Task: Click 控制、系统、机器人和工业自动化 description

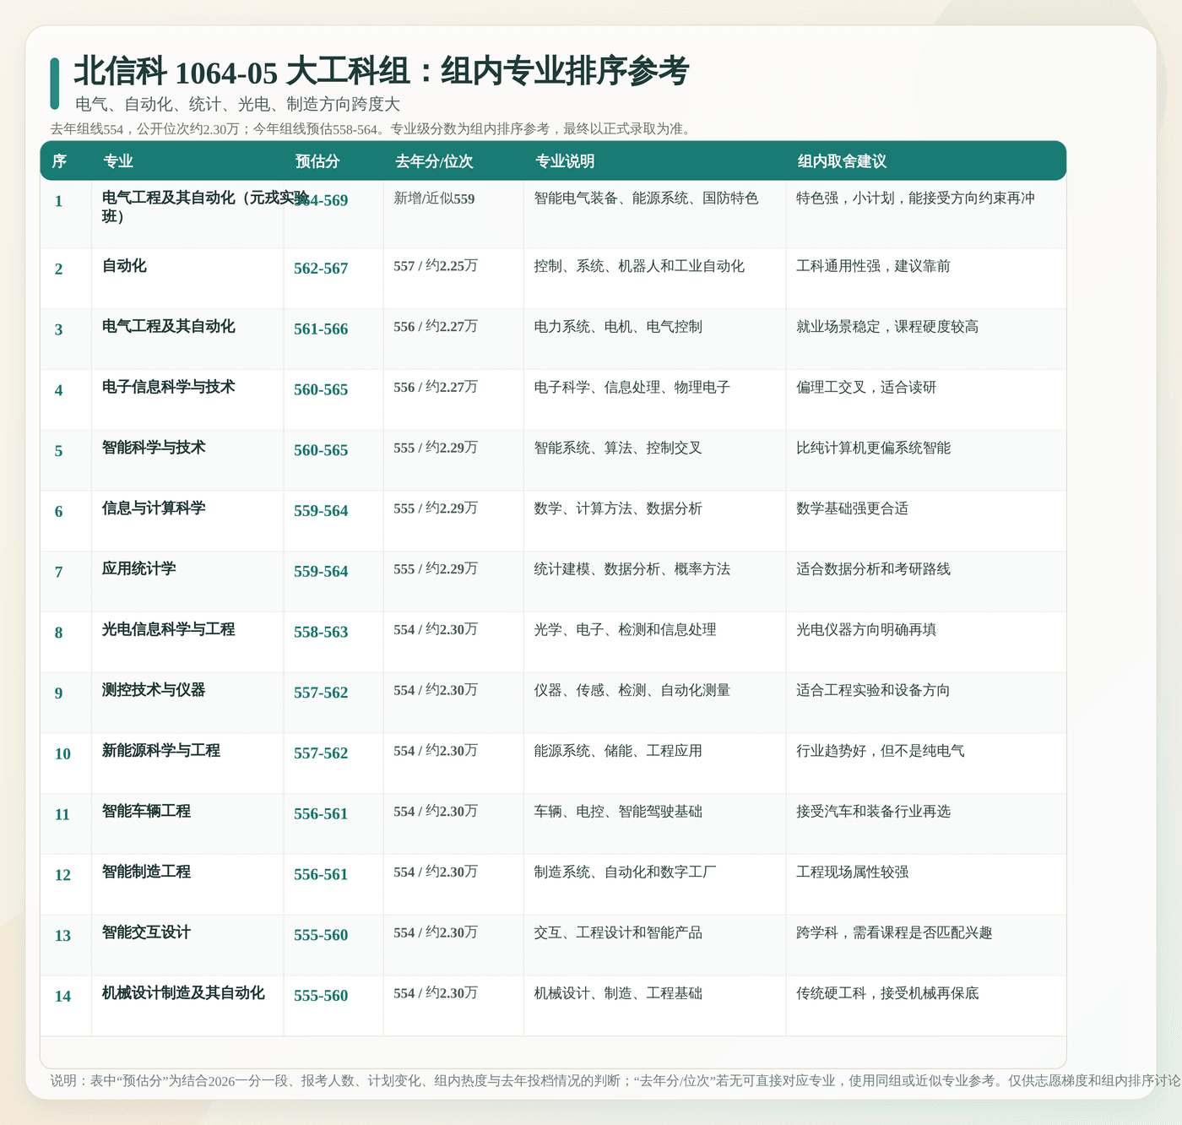Action: pyautogui.click(x=639, y=266)
